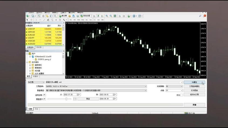The image size is (228, 128).
Task: Select the H1 timeframe button
Action: [87, 20]
